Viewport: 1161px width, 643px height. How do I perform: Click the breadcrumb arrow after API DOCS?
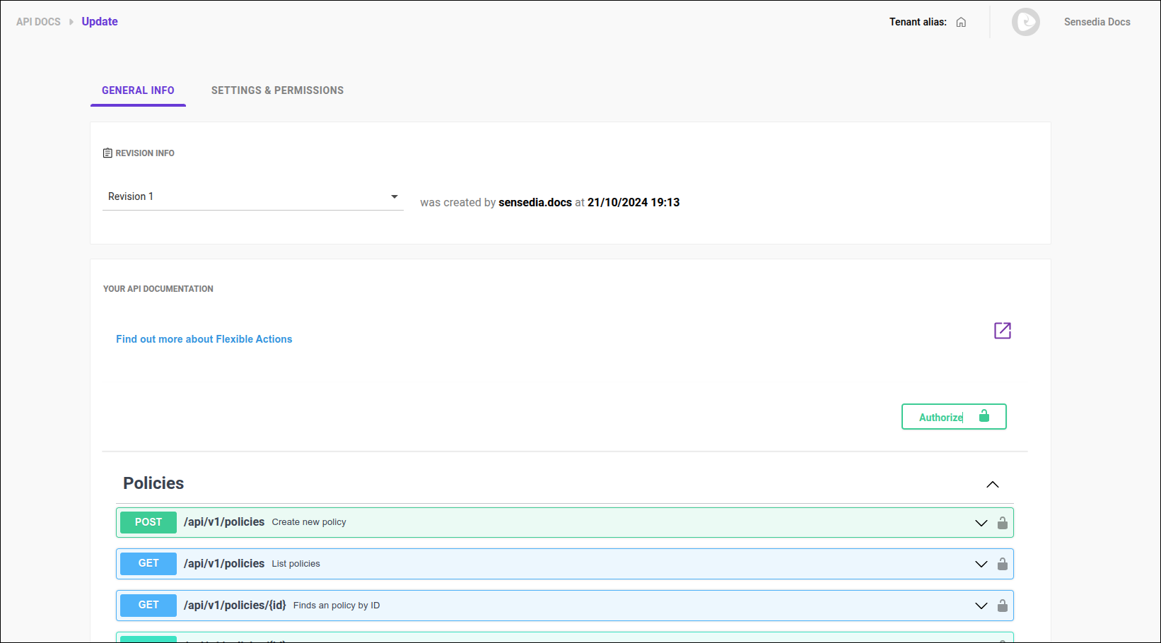[x=71, y=22]
